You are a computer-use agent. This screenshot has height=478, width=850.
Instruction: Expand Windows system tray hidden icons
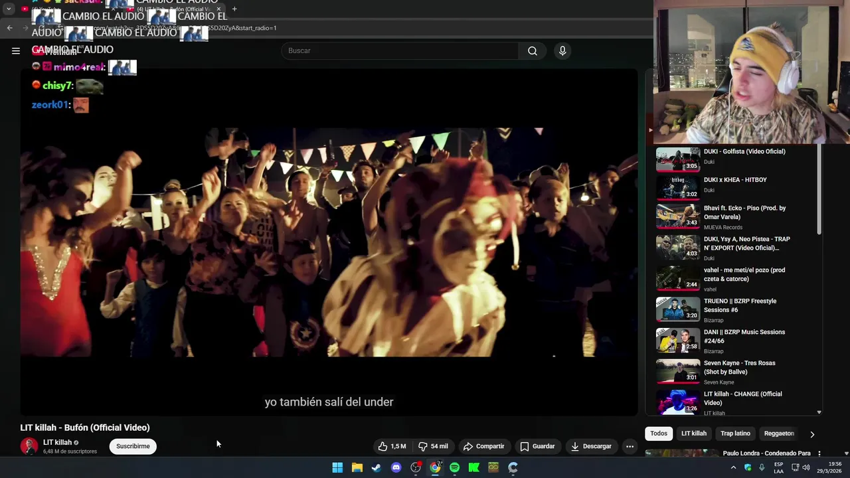tap(733, 467)
